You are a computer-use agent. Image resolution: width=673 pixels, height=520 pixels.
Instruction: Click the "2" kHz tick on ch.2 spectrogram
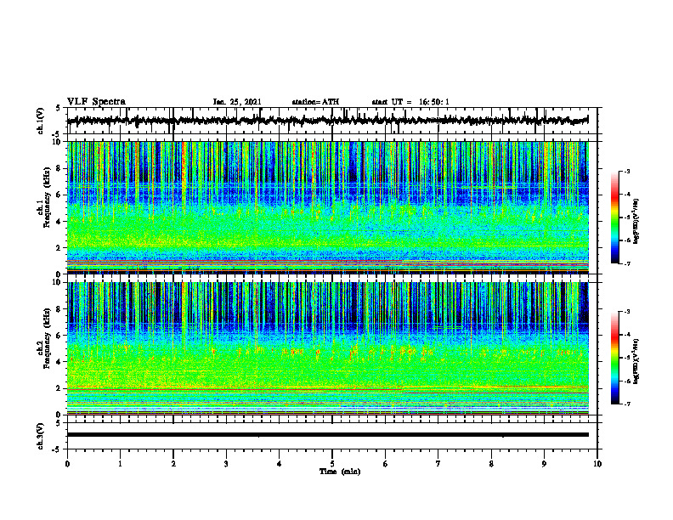point(60,388)
